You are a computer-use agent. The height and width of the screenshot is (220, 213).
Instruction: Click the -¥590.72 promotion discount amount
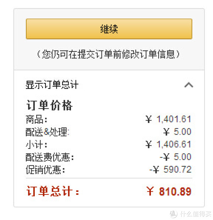tap(170, 169)
